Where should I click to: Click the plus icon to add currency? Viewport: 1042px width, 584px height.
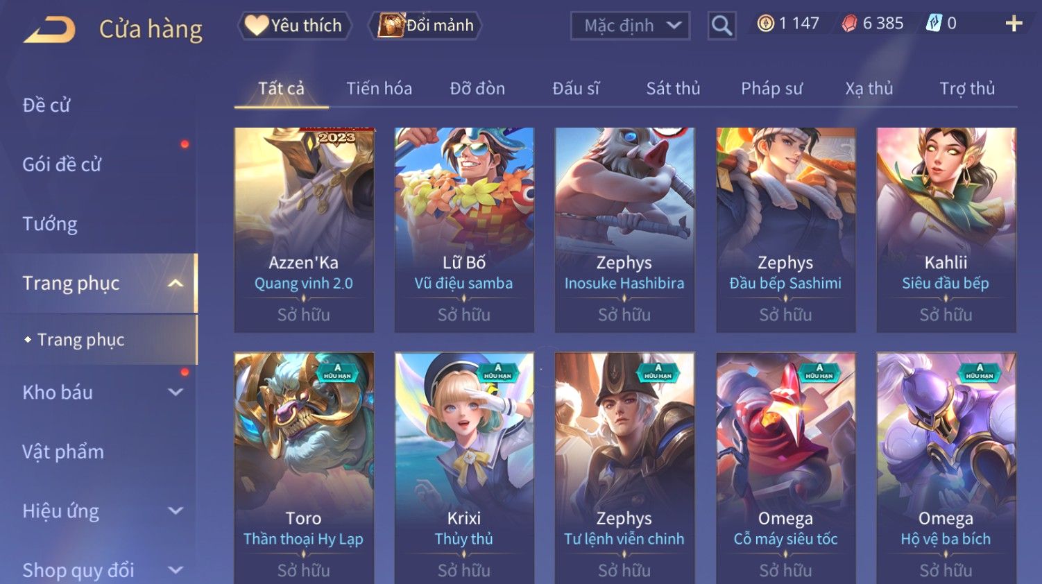[x=1014, y=24]
